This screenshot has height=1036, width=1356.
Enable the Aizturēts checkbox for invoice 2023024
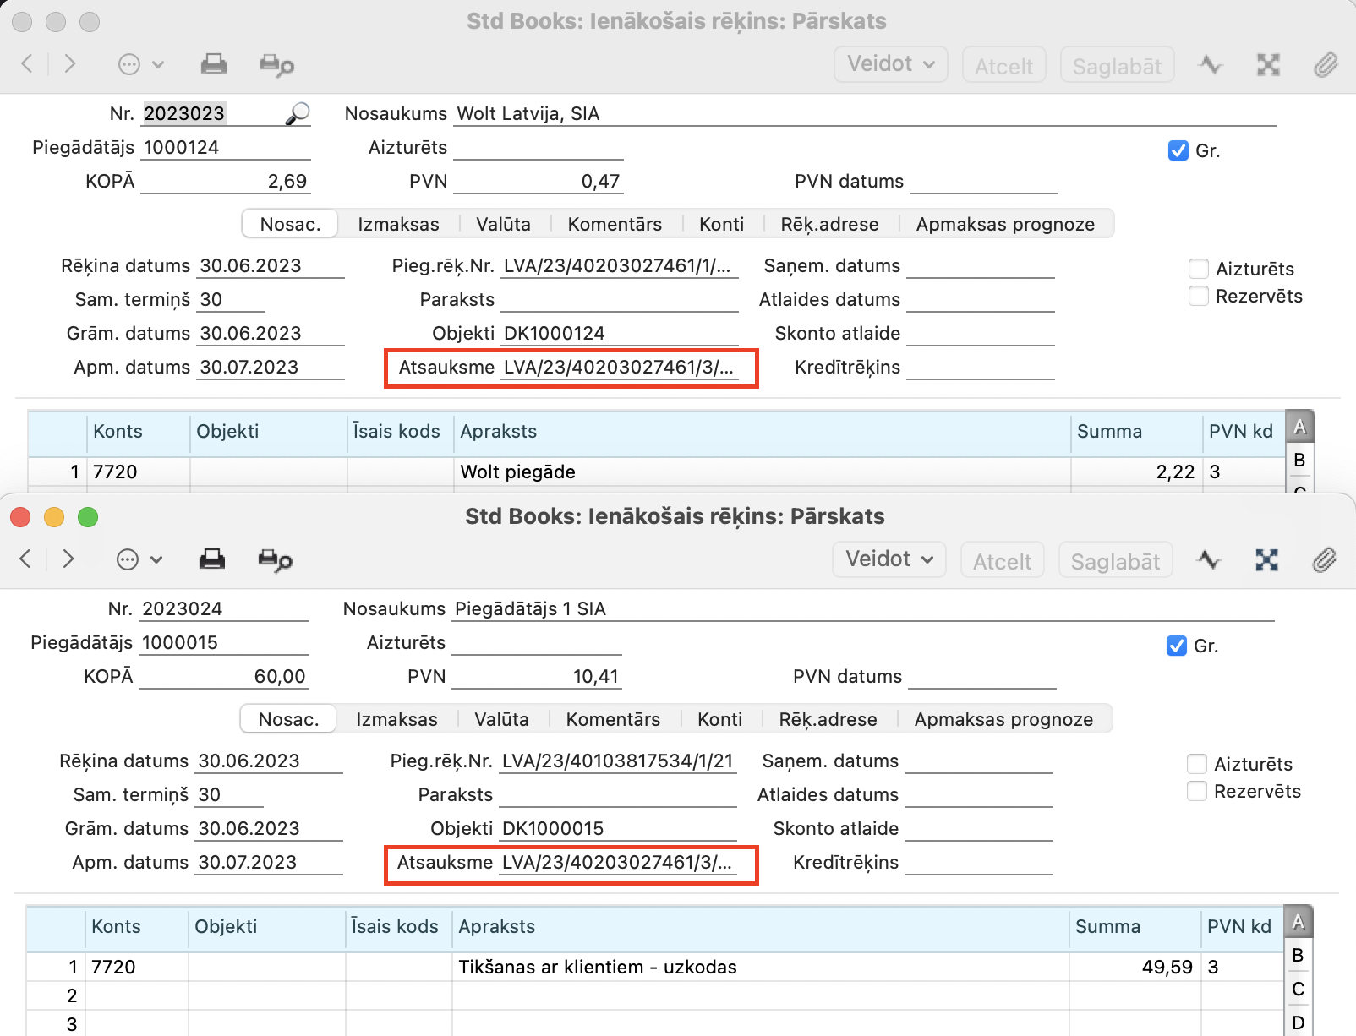(x=1197, y=764)
